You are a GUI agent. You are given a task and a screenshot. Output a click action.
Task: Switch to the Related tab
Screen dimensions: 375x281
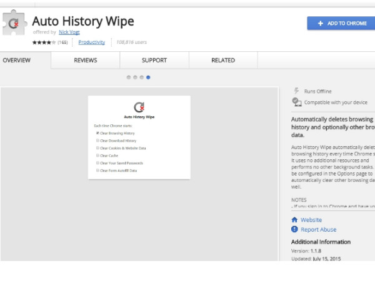coord(223,60)
